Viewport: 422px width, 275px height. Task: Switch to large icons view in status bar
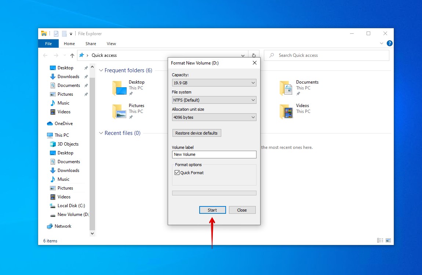click(x=388, y=241)
